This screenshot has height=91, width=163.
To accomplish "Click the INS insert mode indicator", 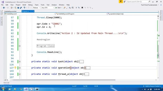I will [112, 86].
